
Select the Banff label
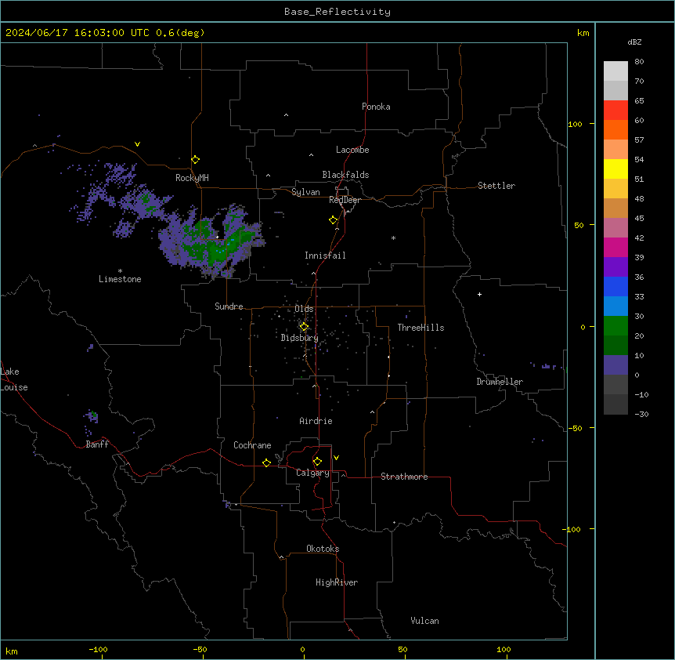tap(97, 444)
